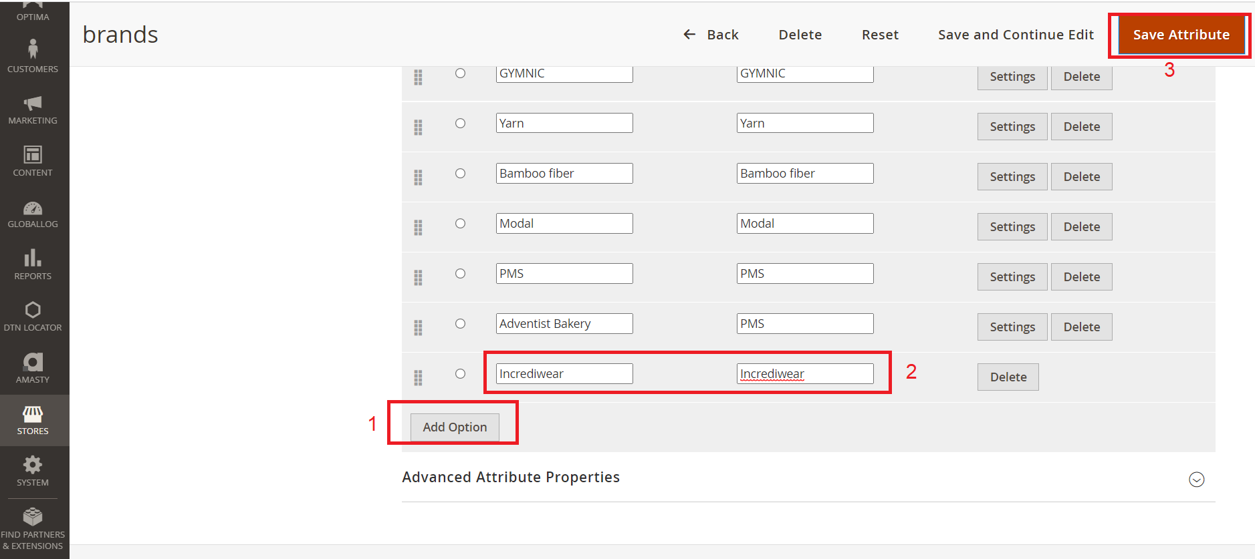Open Settings for Adventist Bakery option
This screenshot has width=1255, height=559.
pyautogui.click(x=1012, y=327)
